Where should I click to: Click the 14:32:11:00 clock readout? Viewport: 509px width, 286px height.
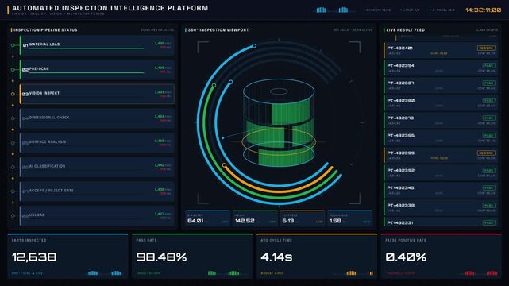pos(484,10)
